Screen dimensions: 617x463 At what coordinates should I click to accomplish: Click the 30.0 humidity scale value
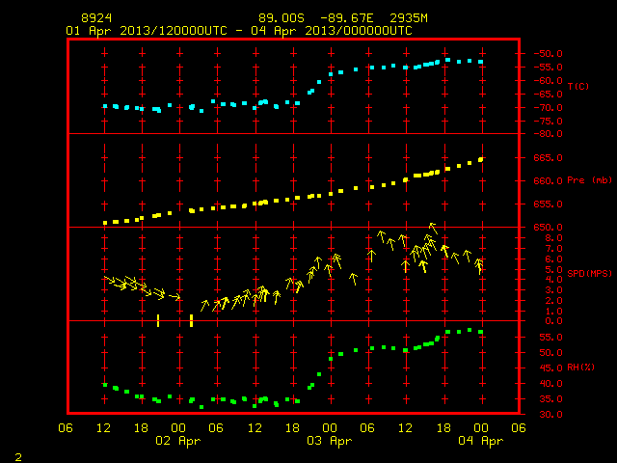[x=550, y=415]
